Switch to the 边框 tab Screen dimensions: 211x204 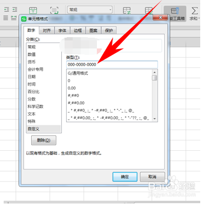pyautogui.click(x=78, y=31)
